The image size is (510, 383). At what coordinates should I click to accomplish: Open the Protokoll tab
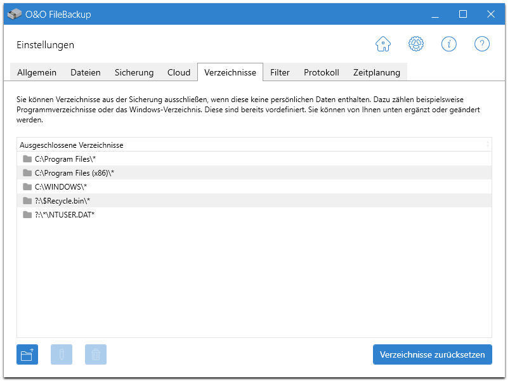click(x=322, y=72)
